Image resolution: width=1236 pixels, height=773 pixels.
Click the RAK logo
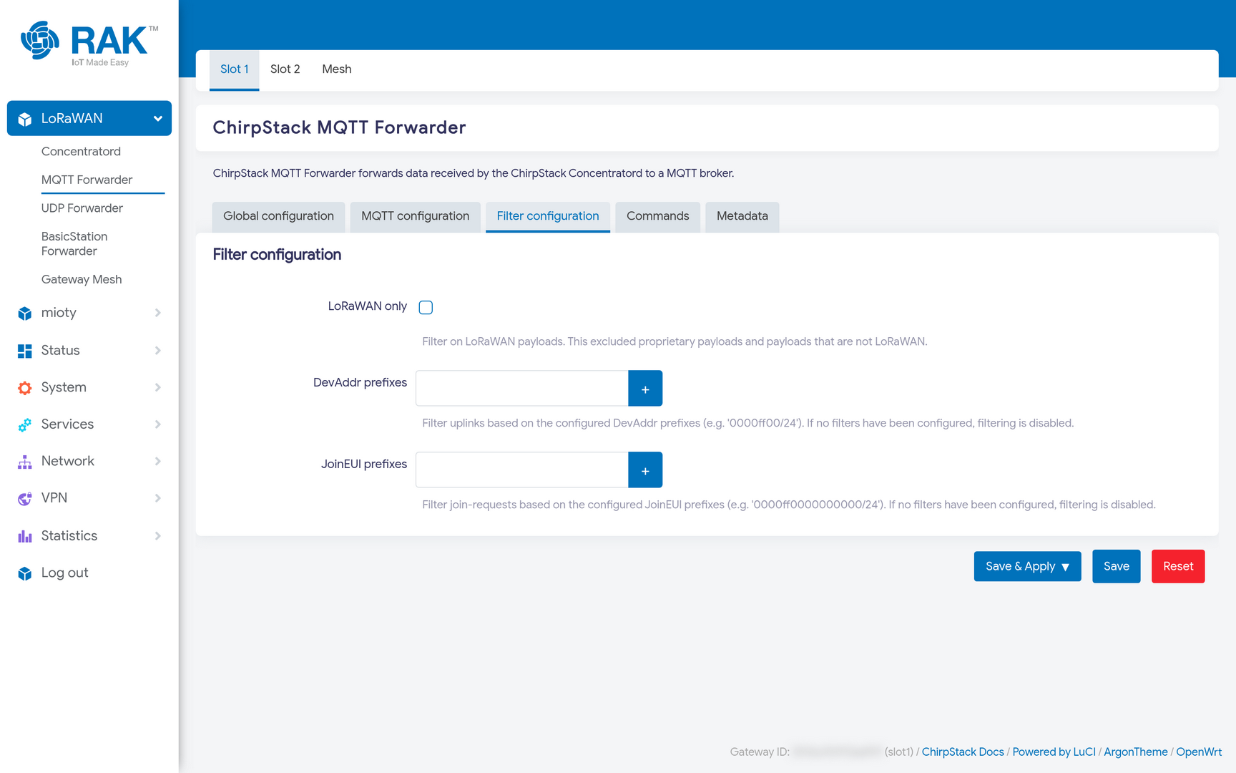point(89,43)
